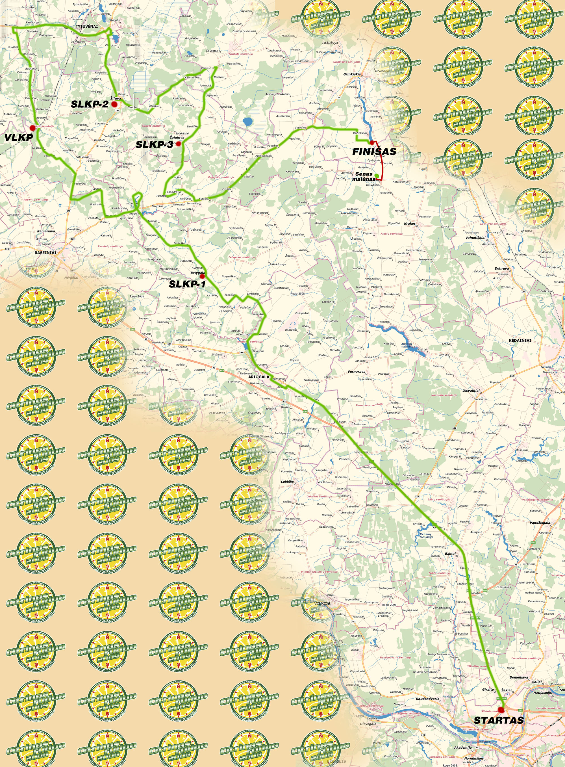This screenshot has width=565, height=767.
Task: Click the Domeikavos seniūnija district label
Action: coord(526,658)
